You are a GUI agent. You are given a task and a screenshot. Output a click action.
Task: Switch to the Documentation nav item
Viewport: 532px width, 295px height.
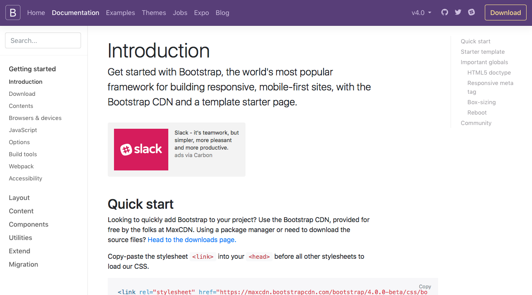75,12
